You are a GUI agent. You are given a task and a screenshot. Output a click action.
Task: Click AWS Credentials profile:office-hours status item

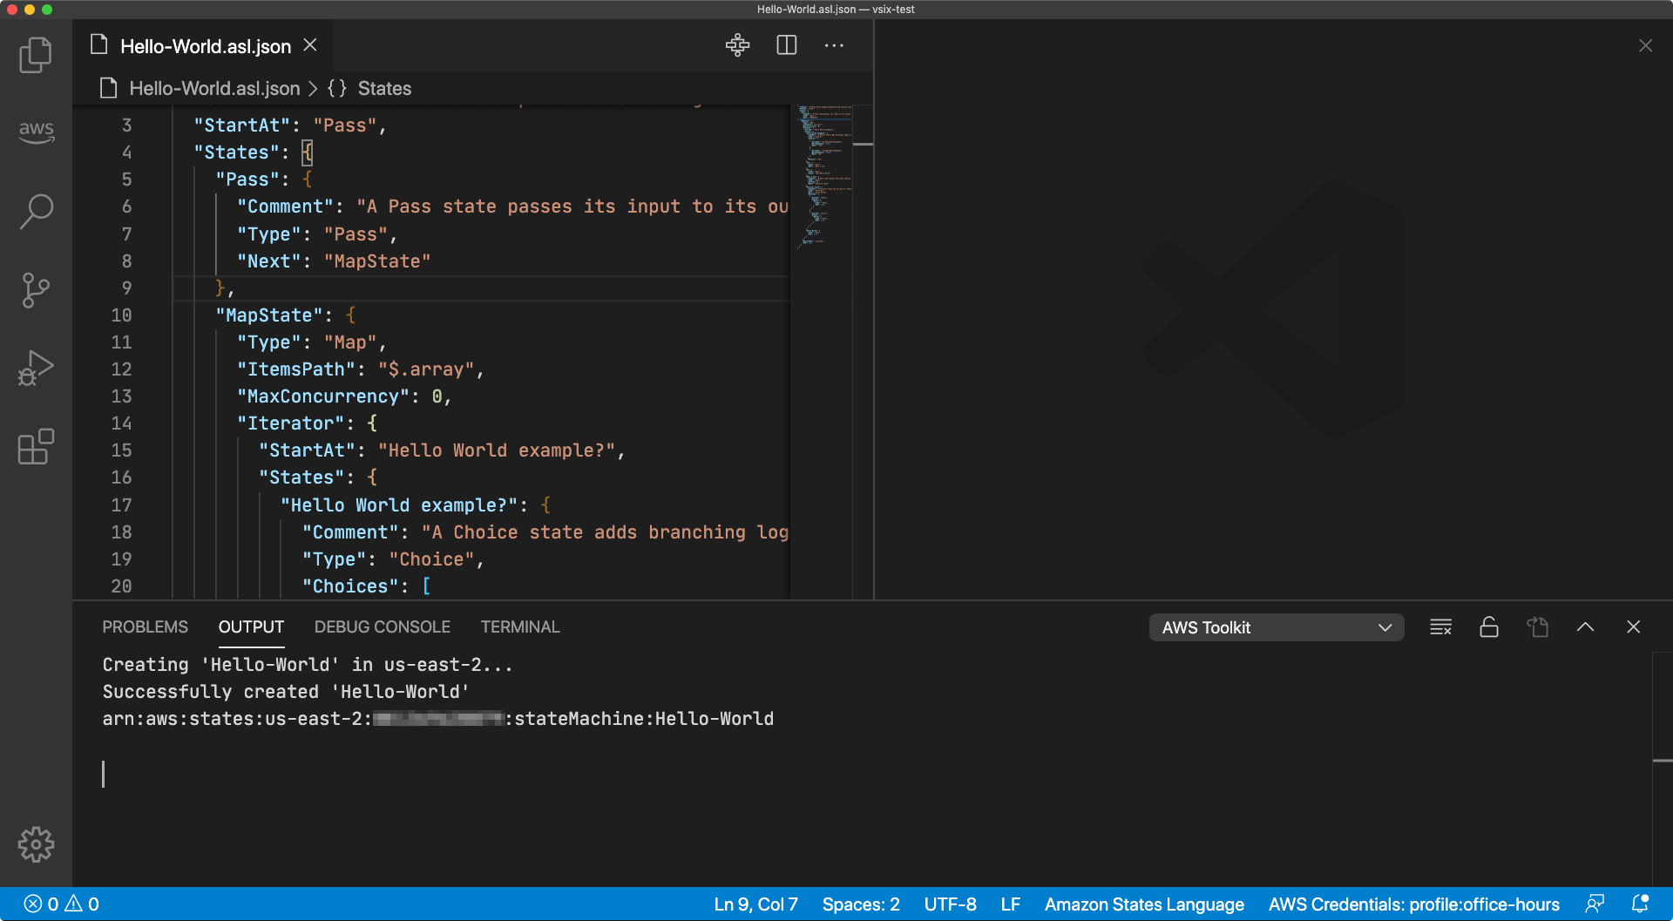1413,904
